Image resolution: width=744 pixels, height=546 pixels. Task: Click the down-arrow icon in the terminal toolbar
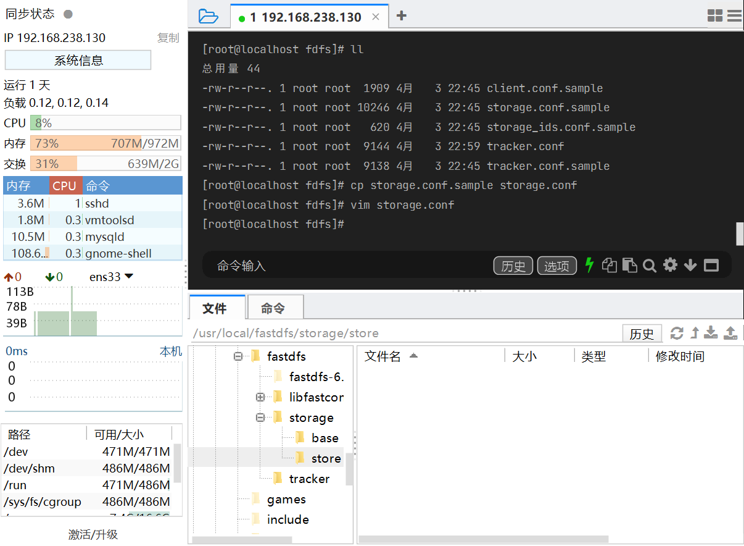[690, 266]
